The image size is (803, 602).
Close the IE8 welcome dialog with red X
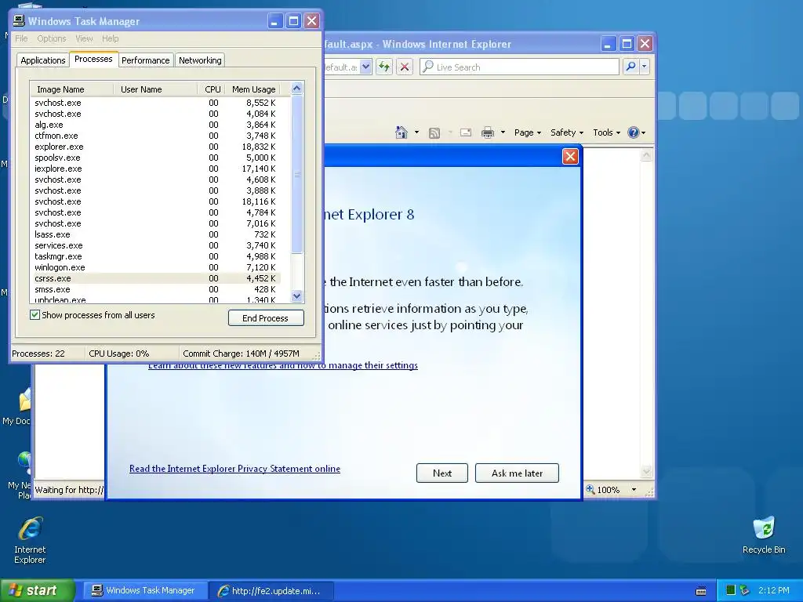pos(570,156)
